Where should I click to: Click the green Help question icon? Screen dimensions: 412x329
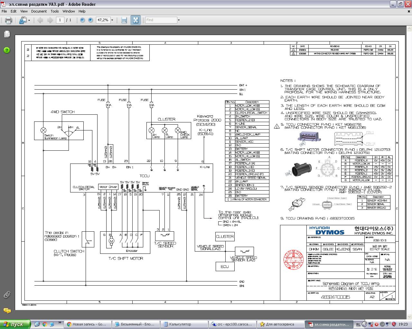pos(7,50)
